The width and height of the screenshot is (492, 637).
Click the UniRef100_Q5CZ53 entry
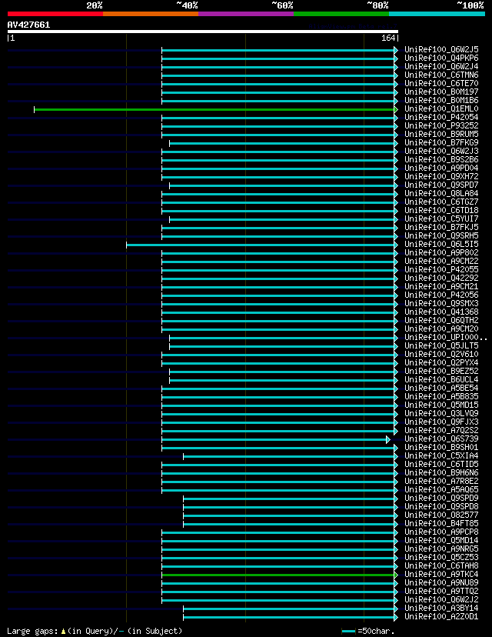[x=441, y=557]
